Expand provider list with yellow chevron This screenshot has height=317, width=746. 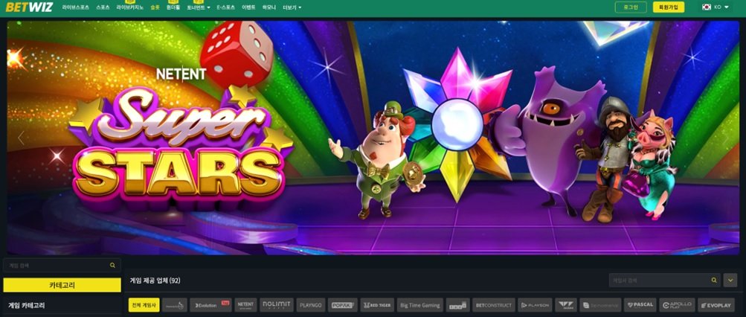pos(730,281)
